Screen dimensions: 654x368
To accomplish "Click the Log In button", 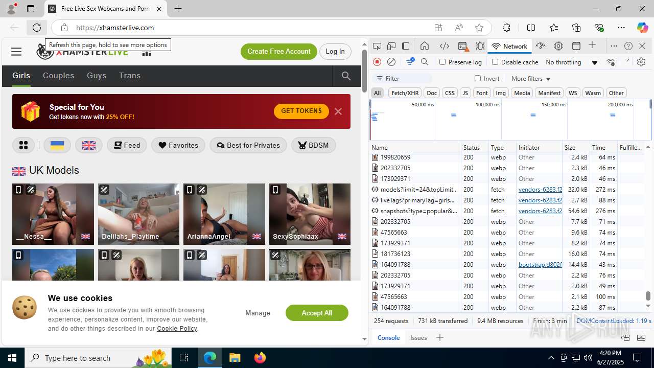I will click(x=335, y=51).
